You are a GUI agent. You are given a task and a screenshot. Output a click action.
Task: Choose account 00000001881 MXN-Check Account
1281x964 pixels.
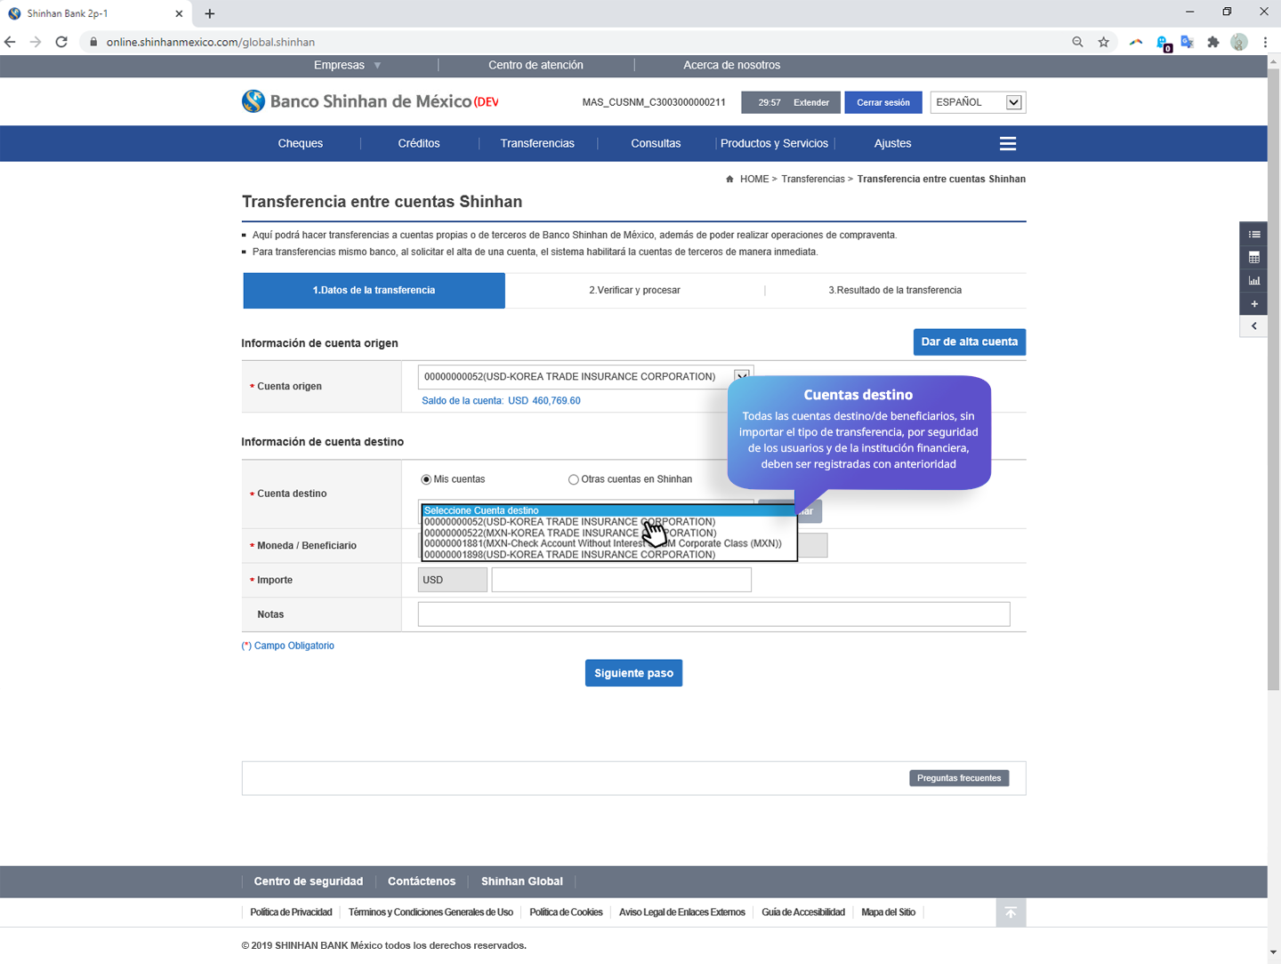pyautogui.click(x=608, y=543)
